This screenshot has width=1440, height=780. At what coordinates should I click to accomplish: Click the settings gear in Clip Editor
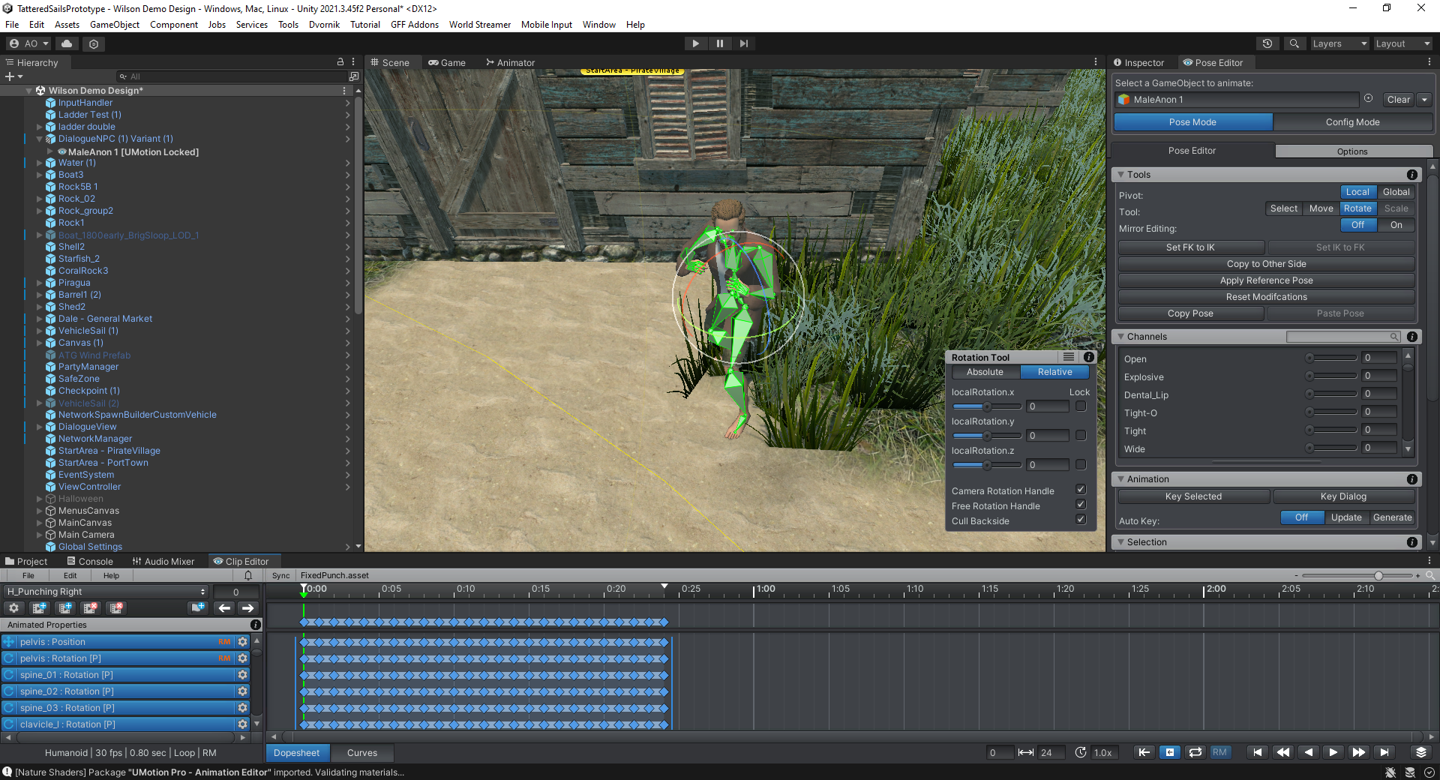(14, 608)
